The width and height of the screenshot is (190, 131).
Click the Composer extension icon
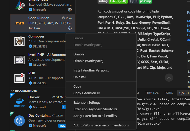click(x=19, y=41)
